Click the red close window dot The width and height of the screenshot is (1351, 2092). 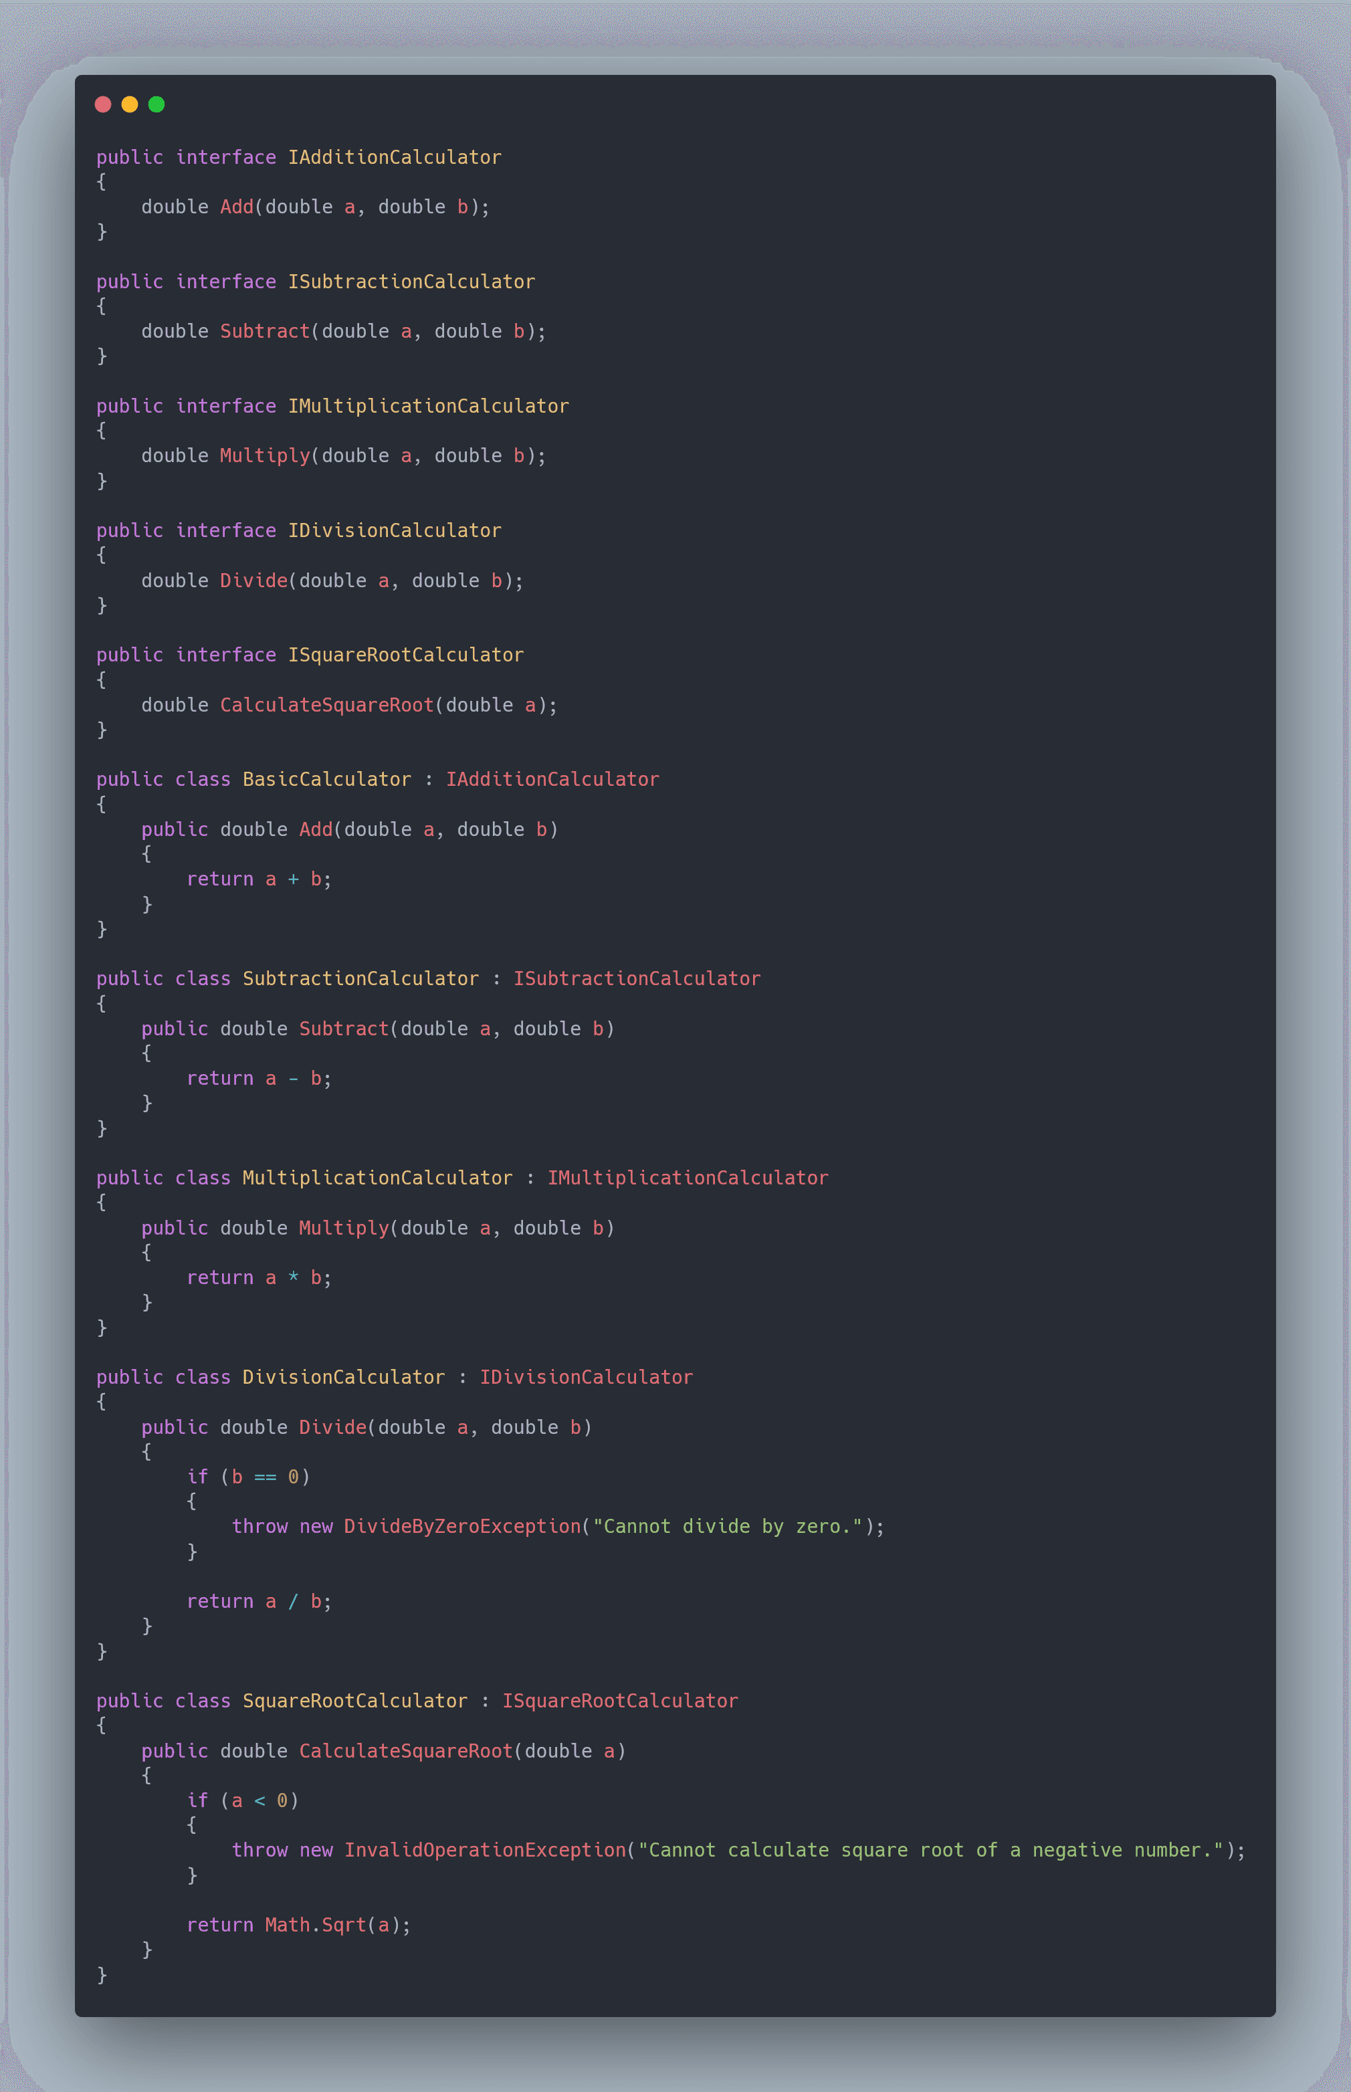[102, 104]
